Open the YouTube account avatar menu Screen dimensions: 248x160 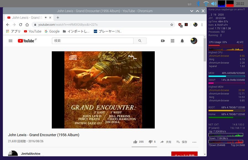[194, 41]
